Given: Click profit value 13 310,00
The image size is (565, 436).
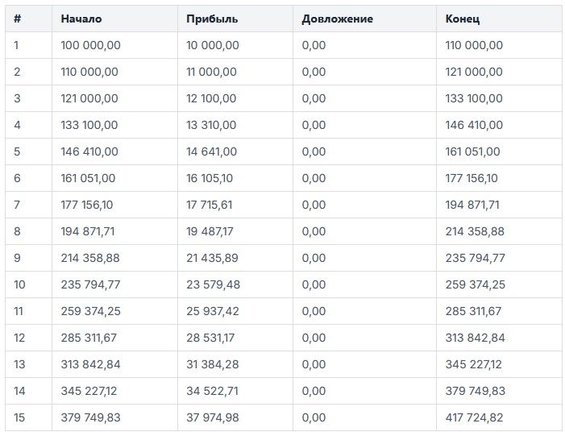Looking at the screenshot, I should click(x=211, y=125).
